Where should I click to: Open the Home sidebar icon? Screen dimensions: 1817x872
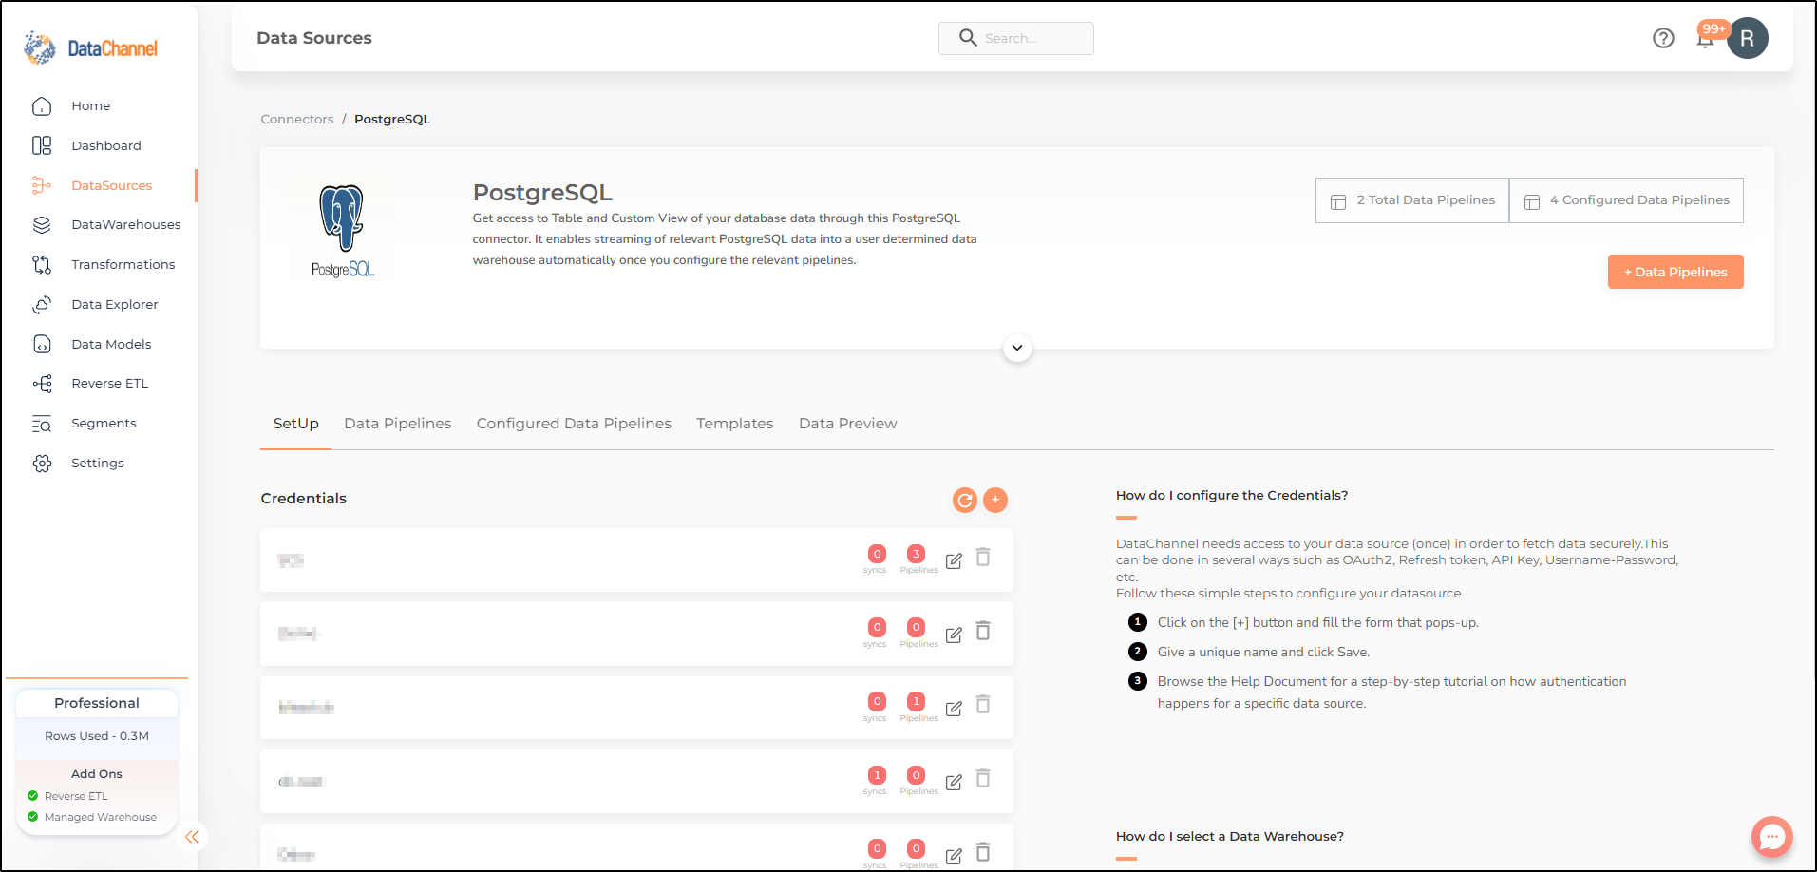pyautogui.click(x=42, y=106)
